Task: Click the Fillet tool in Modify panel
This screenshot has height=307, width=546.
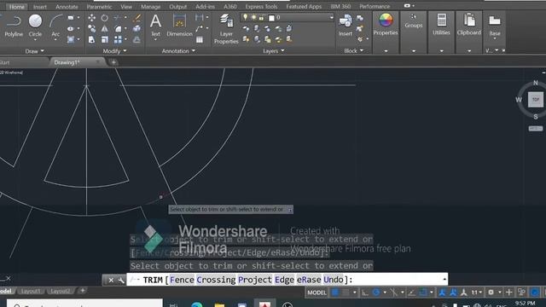Action: point(118,28)
